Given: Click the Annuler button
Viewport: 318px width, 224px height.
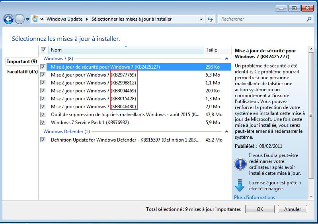Looking at the screenshot, I should pyautogui.click(x=293, y=209).
